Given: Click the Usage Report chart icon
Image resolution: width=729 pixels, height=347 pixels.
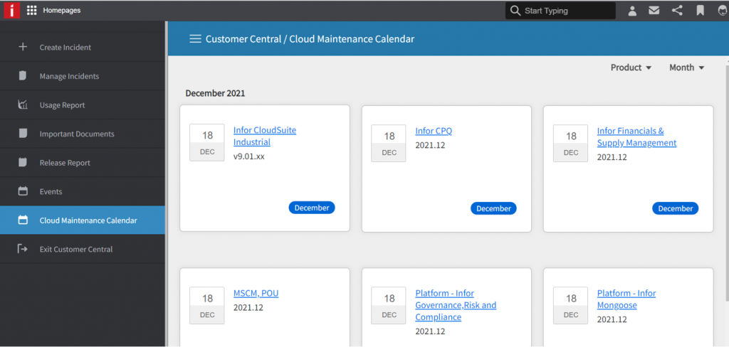Looking at the screenshot, I should pyautogui.click(x=23, y=105).
